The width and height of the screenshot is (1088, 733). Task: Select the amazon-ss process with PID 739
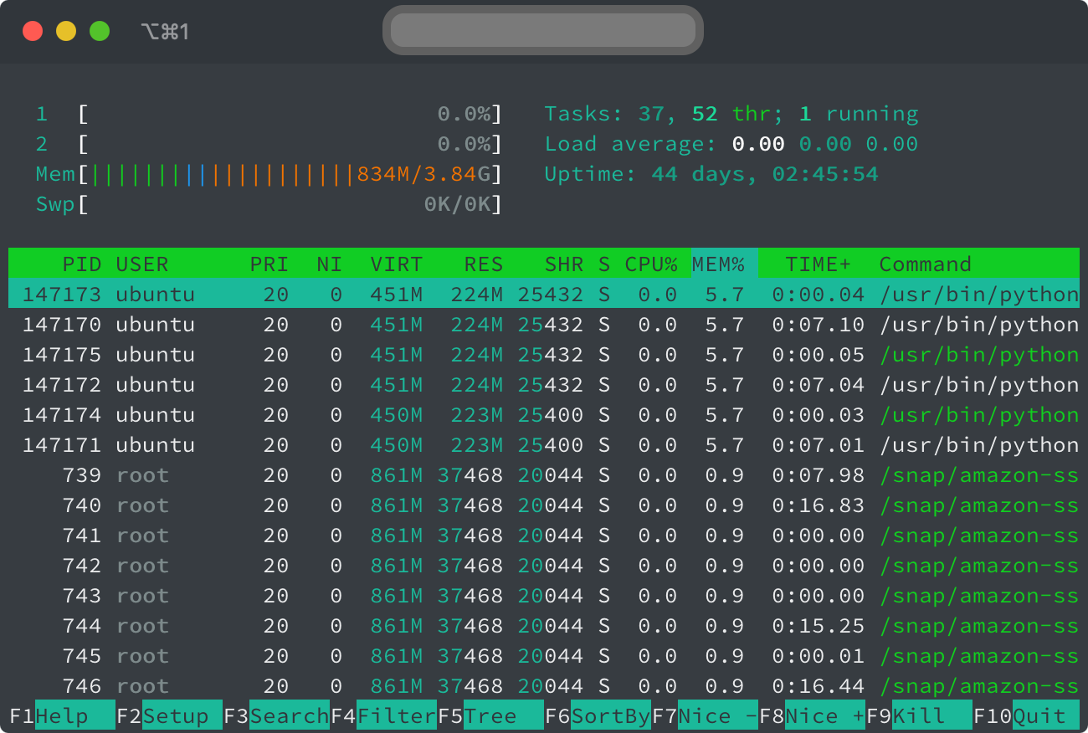[x=335, y=474]
